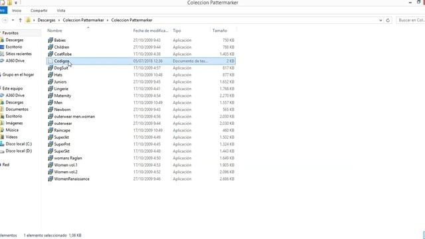Open the Inicio ribbon tab
This screenshot has width=425, height=239.
pos(17,11)
